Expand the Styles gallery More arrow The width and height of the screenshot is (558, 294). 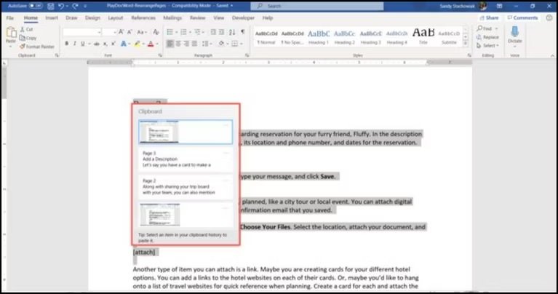pos(466,44)
